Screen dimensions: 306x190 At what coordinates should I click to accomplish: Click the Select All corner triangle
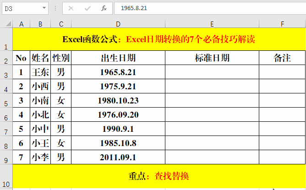coord(8,24)
